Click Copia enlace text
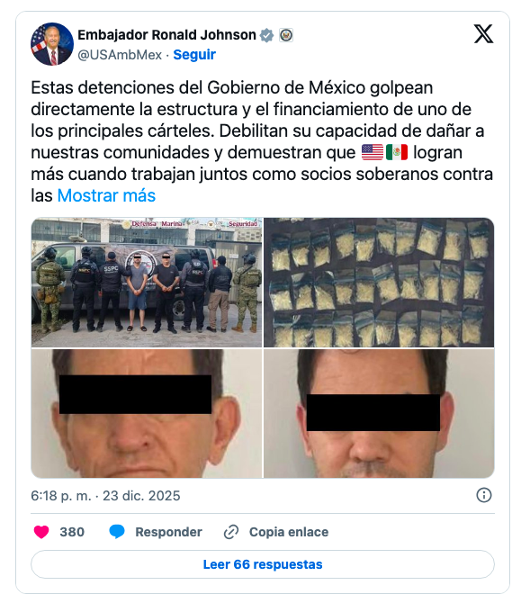 coord(289,532)
